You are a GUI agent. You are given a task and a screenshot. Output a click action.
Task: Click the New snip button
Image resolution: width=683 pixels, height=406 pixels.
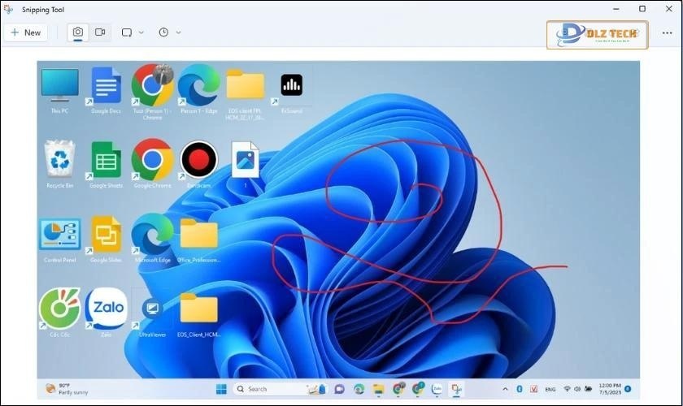tap(25, 32)
